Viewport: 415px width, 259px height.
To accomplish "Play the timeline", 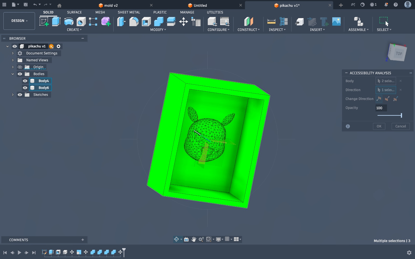I will click(x=19, y=253).
